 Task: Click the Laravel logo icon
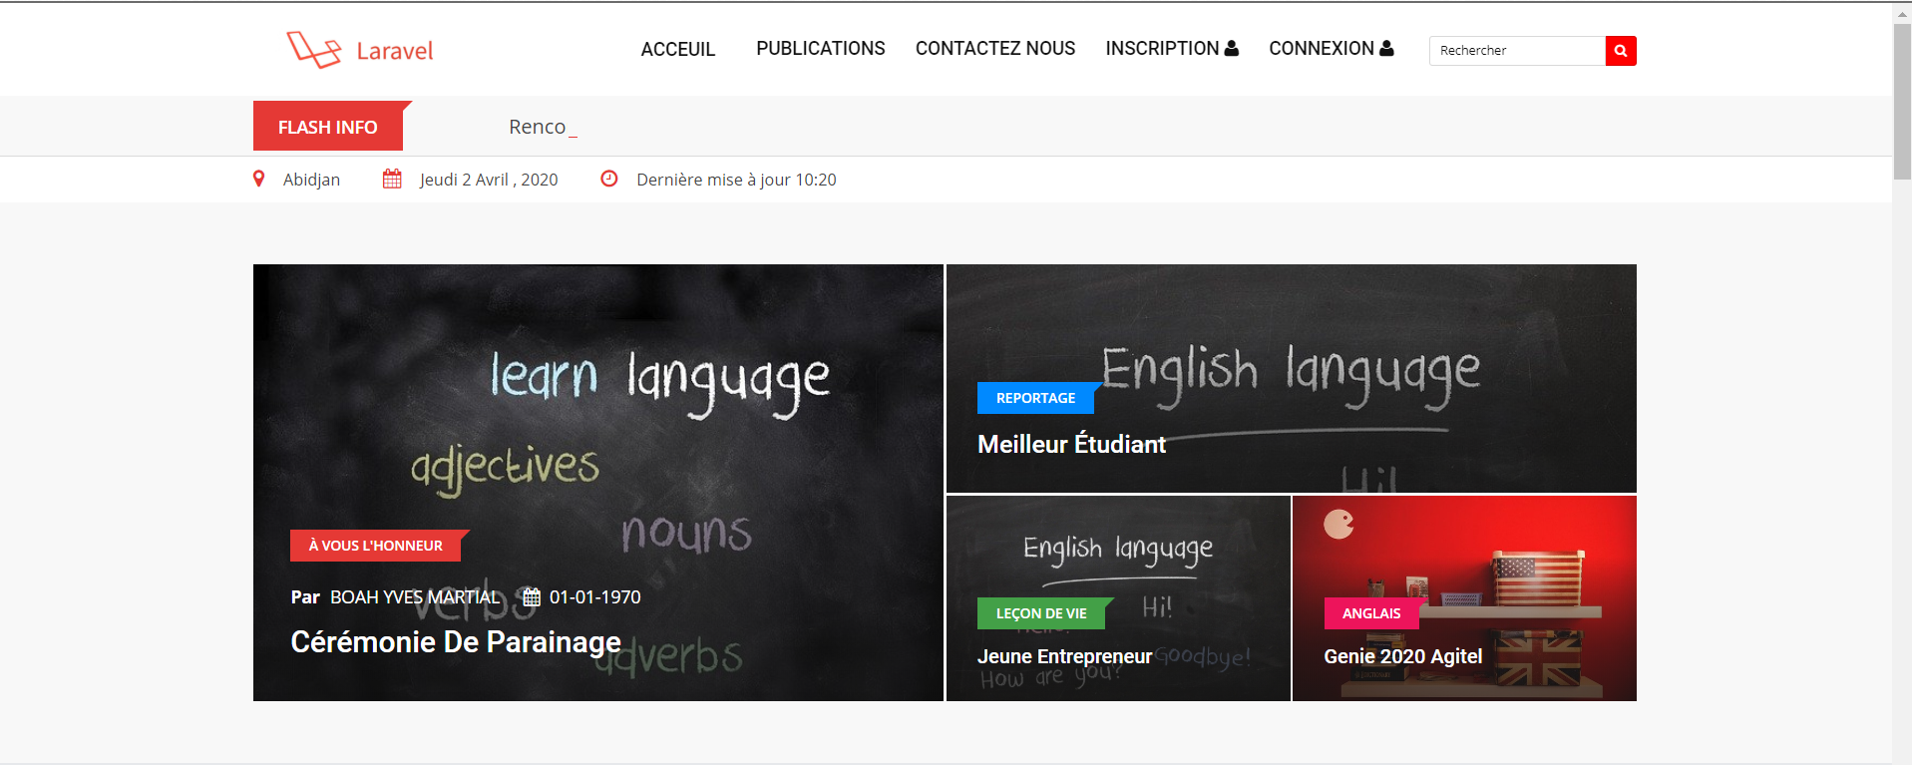(x=314, y=49)
